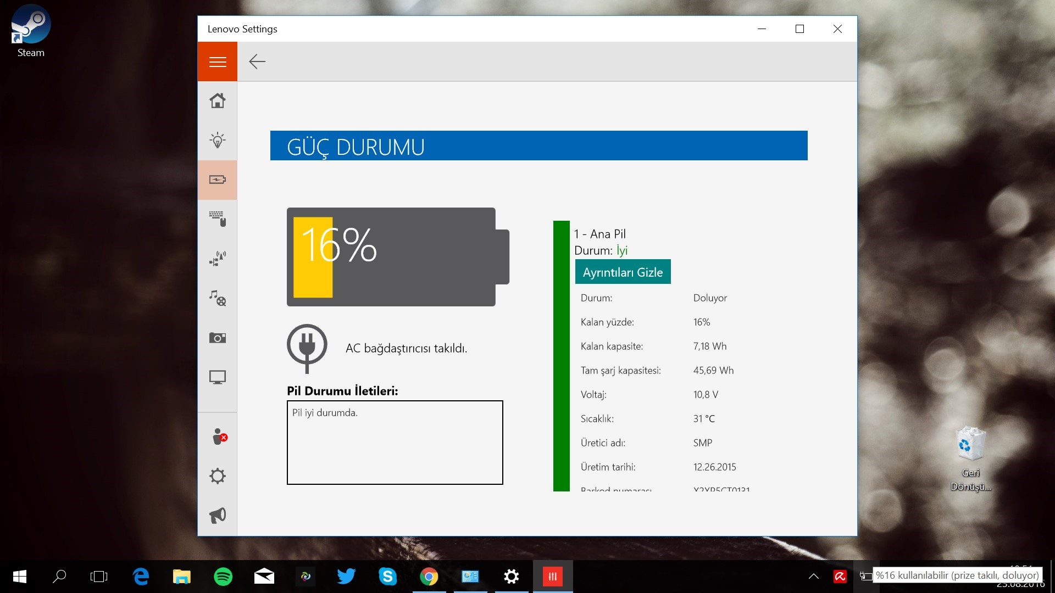Open the user account alert icon
Viewport: 1055px width, 593px height.
tap(219, 437)
